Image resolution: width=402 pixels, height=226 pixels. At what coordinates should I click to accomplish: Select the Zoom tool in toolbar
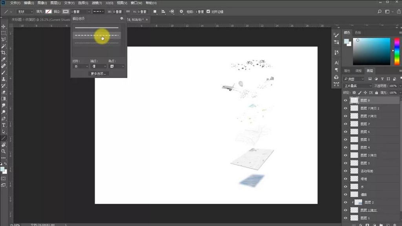[x=4, y=151]
